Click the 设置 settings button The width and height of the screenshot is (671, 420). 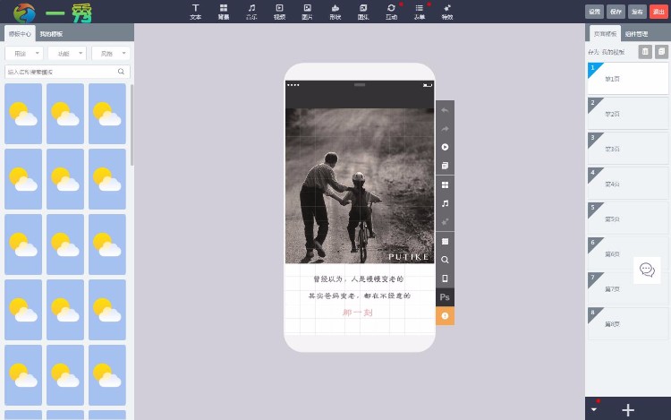click(x=594, y=12)
